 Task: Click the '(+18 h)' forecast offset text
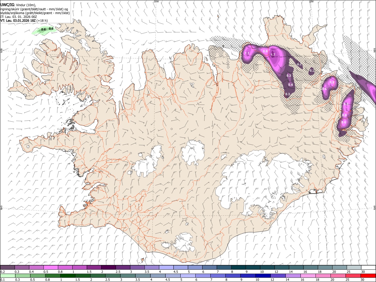click(x=42, y=21)
